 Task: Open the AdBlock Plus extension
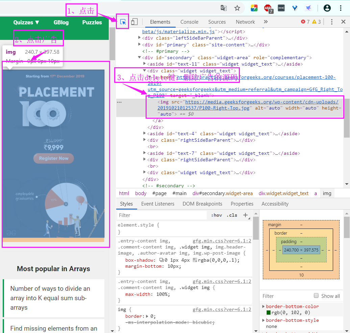(268, 8)
